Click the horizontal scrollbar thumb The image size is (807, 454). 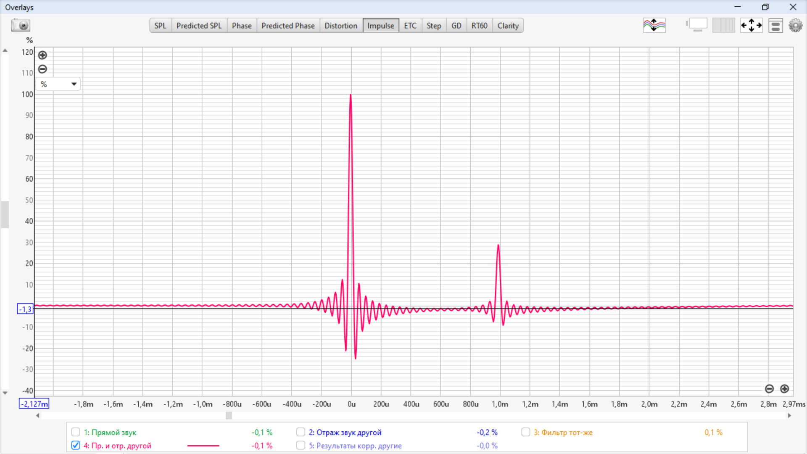(229, 415)
